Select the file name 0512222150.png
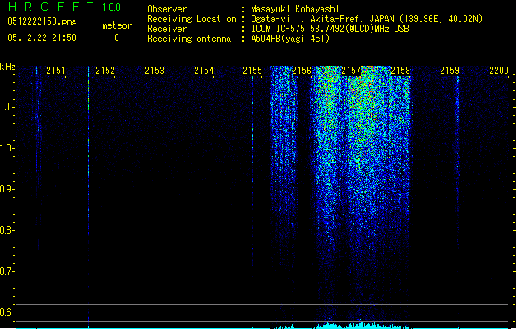Viewport: 517px width, 329px height. click(42, 21)
